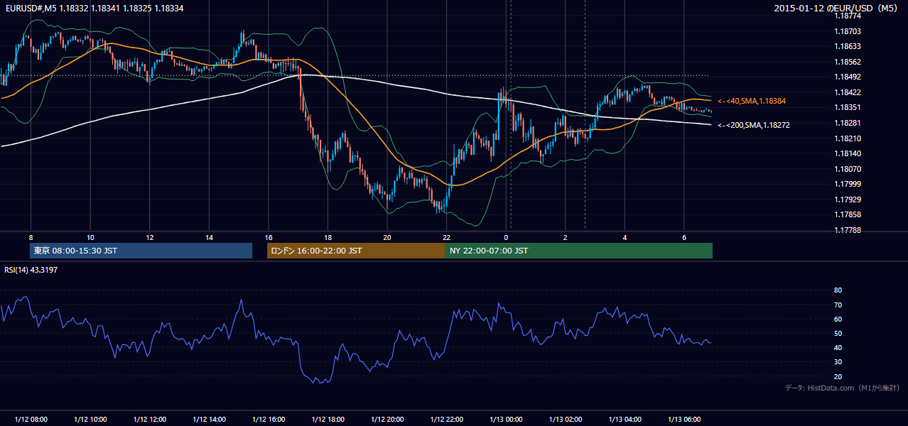Image resolution: width=908 pixels, height=426 pixels.
Task: Click price axis label 1.18210
Action: (x=848, y=138)
